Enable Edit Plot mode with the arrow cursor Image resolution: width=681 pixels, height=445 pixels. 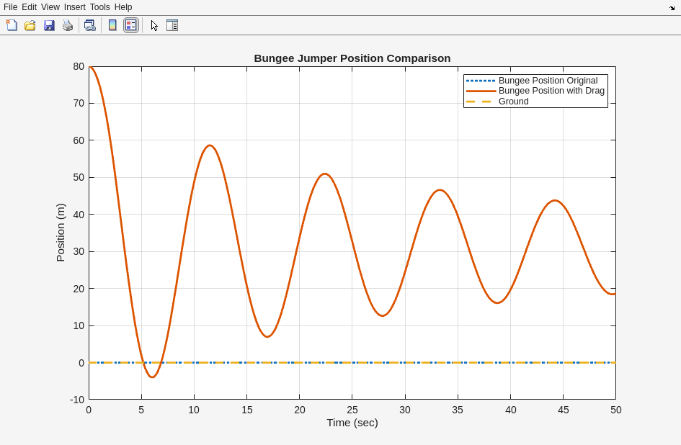click(154, 25)
